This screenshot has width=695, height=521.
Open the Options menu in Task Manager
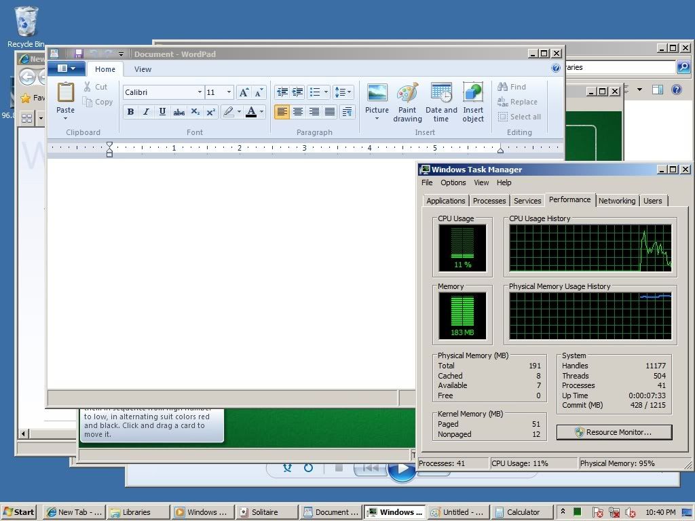(x=453, y=182)
